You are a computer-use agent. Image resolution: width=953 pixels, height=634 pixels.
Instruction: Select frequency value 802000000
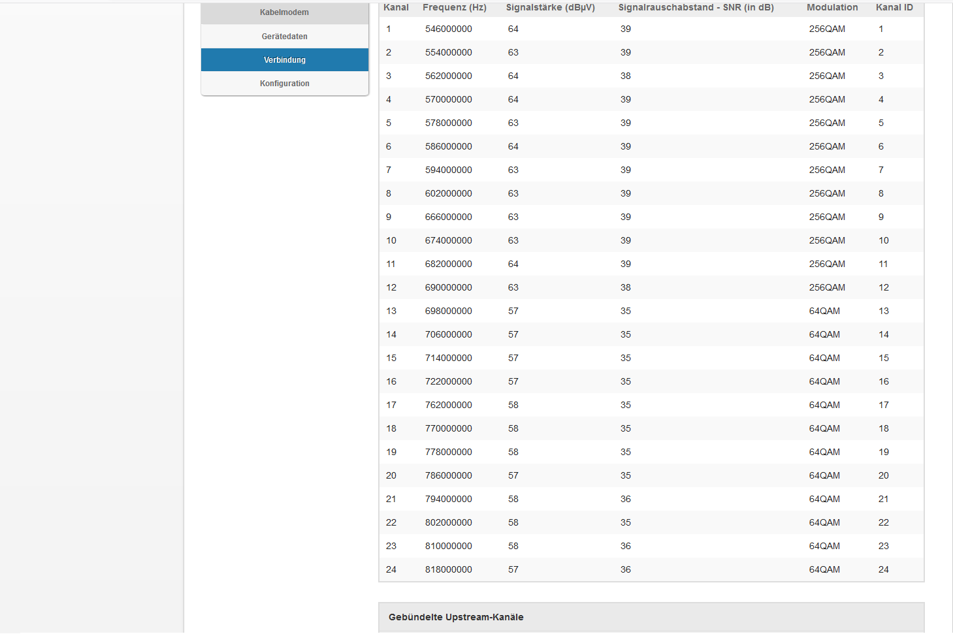449,522
